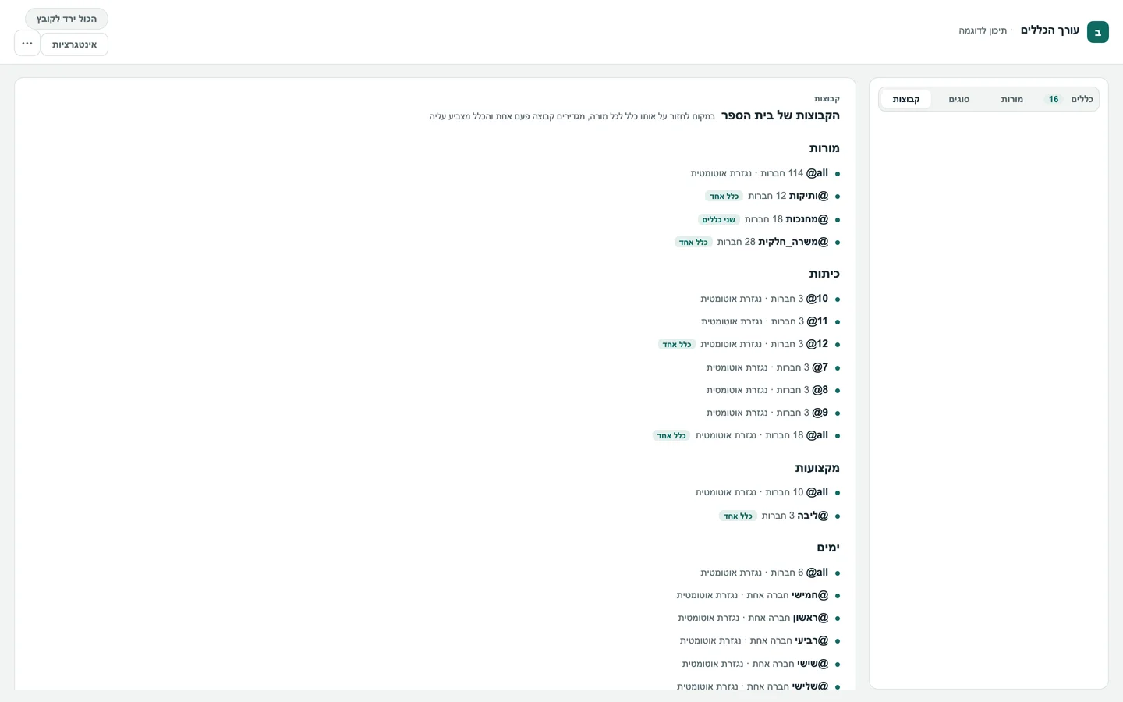Select the "@ליבה" subject group
1123x702 pixels.
point(779,516)
